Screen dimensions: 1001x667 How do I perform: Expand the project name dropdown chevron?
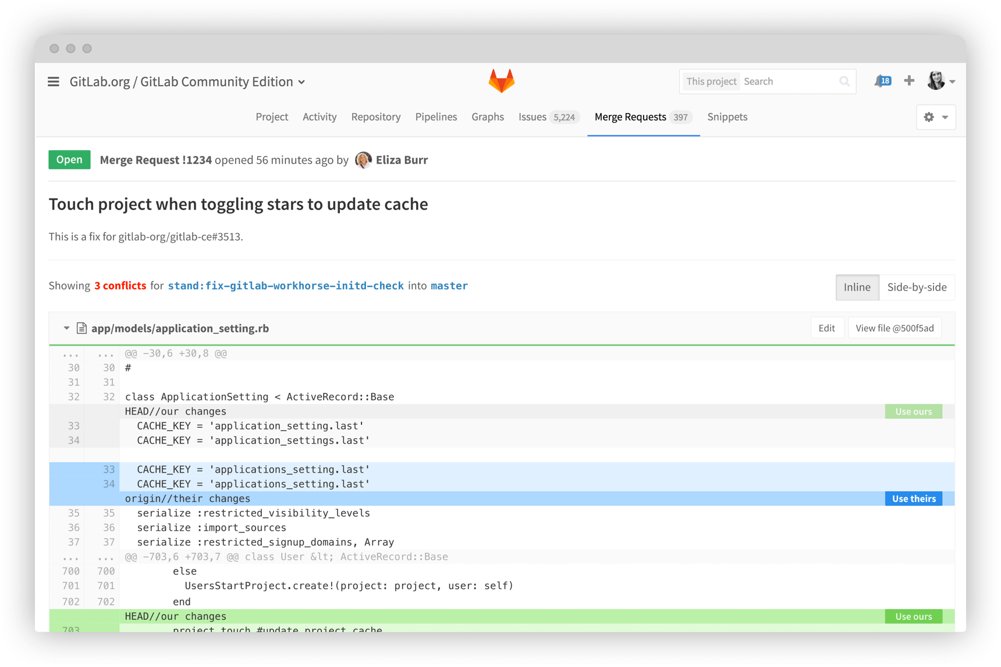301,82
